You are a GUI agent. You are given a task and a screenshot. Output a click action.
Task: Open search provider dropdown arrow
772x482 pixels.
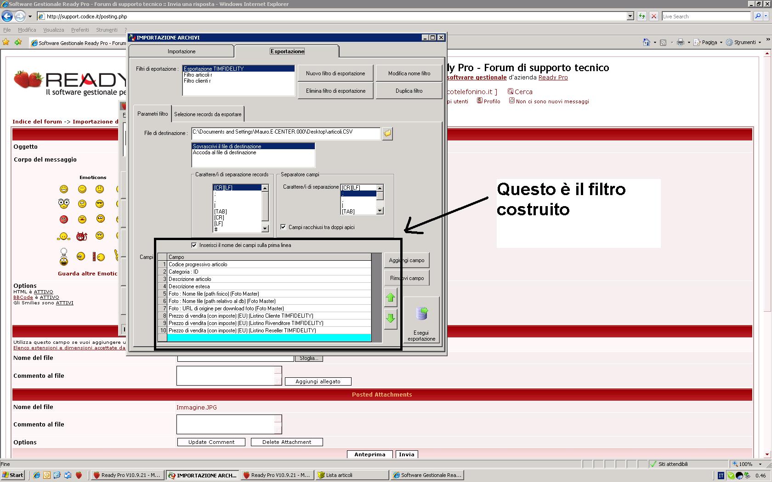click(x=766, y=16)
